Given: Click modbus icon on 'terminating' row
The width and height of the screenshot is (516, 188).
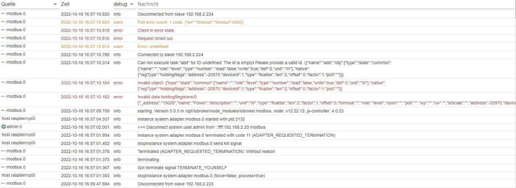Looking at the screenshot, I should click(4, 159).
